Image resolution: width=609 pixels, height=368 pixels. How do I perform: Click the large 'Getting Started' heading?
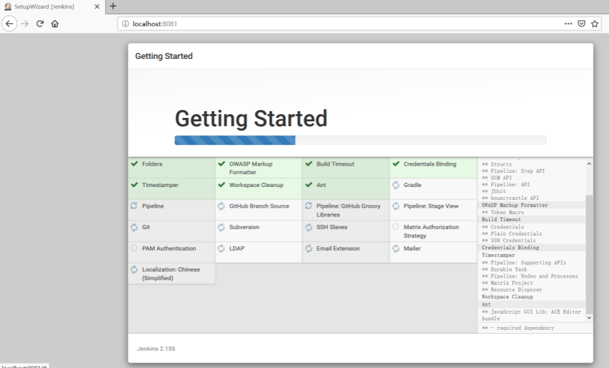coord(252,119)
